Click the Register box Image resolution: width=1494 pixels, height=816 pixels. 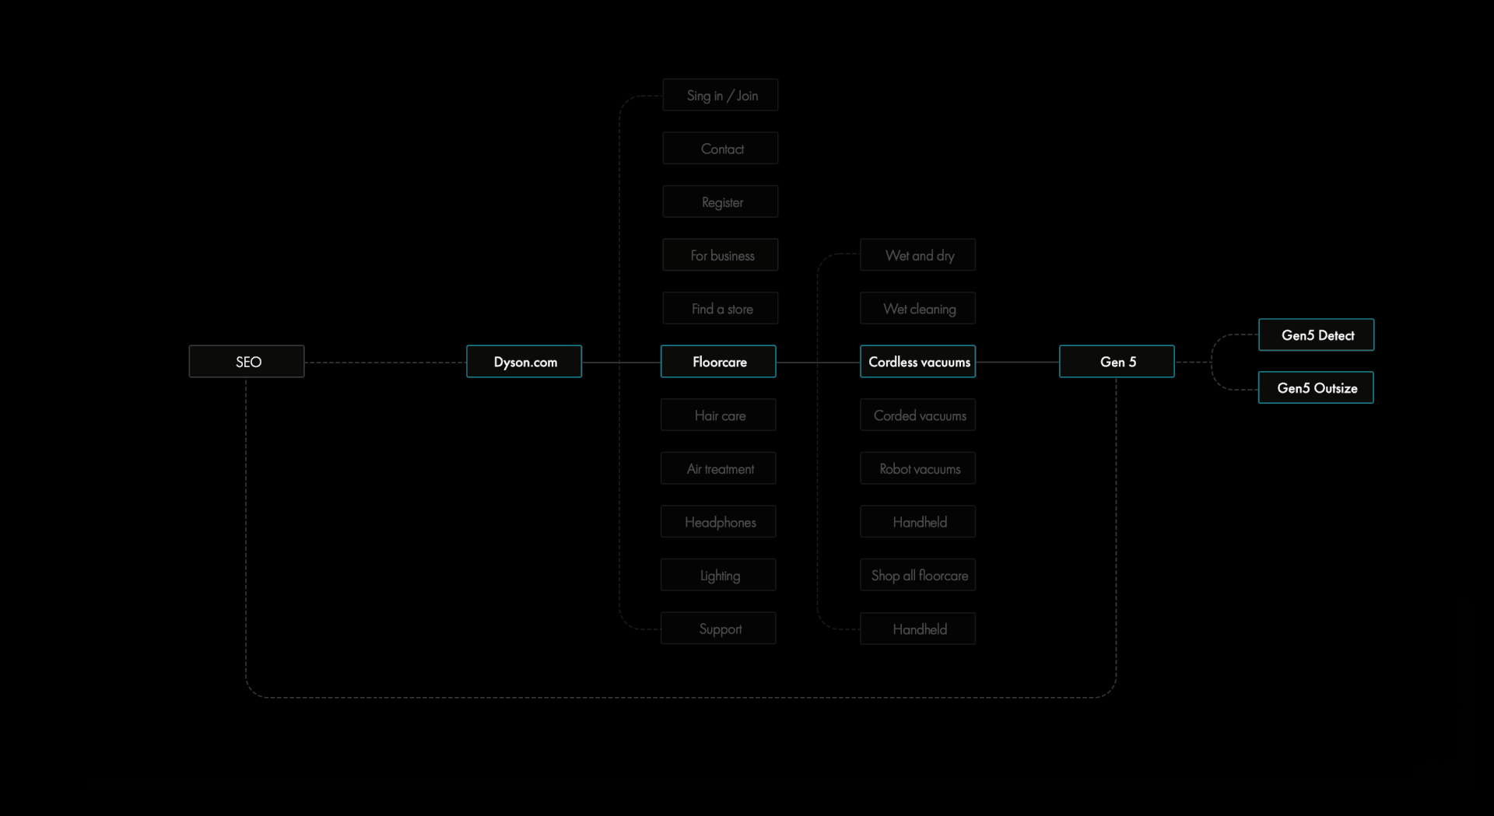click(721, 201)
